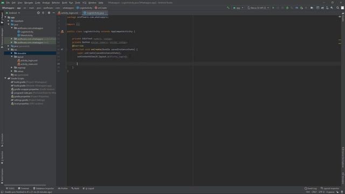Click the Project Structure icon in toolbar
This screenshot has height=194, width=345.
coord(312,8)
